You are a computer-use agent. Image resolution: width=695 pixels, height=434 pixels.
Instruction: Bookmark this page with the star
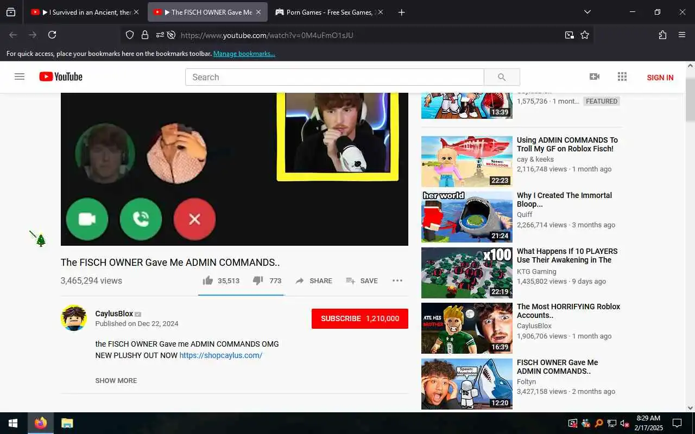585,35
